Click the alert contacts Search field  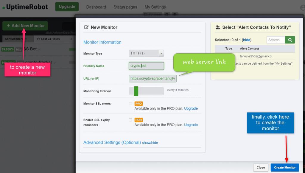pyautogui.click(x=276, y=40)
